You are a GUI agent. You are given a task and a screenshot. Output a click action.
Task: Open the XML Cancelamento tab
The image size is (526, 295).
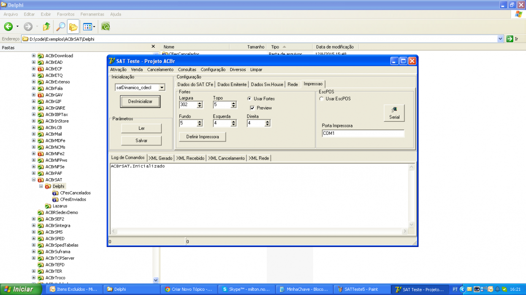(x=226, y=158)
